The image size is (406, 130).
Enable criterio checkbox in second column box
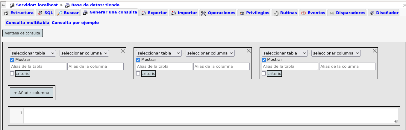(x=138, y=73)
